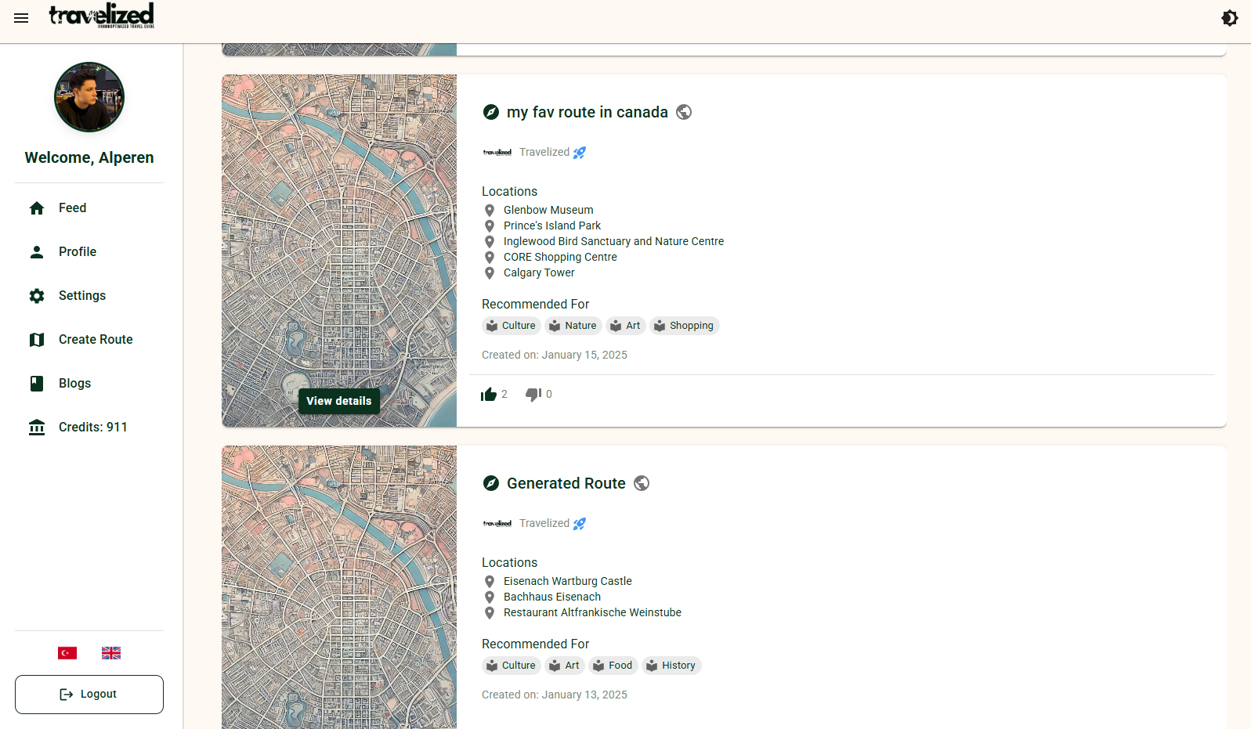The height and width of the screenshot is (729, 1251).
Task: Switch language to English UK flag
Action: tap(111, 653)
